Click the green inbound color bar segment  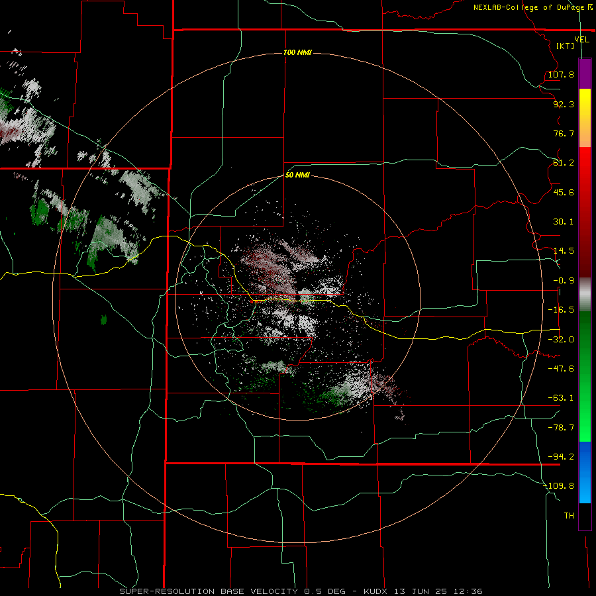(585, 376)
